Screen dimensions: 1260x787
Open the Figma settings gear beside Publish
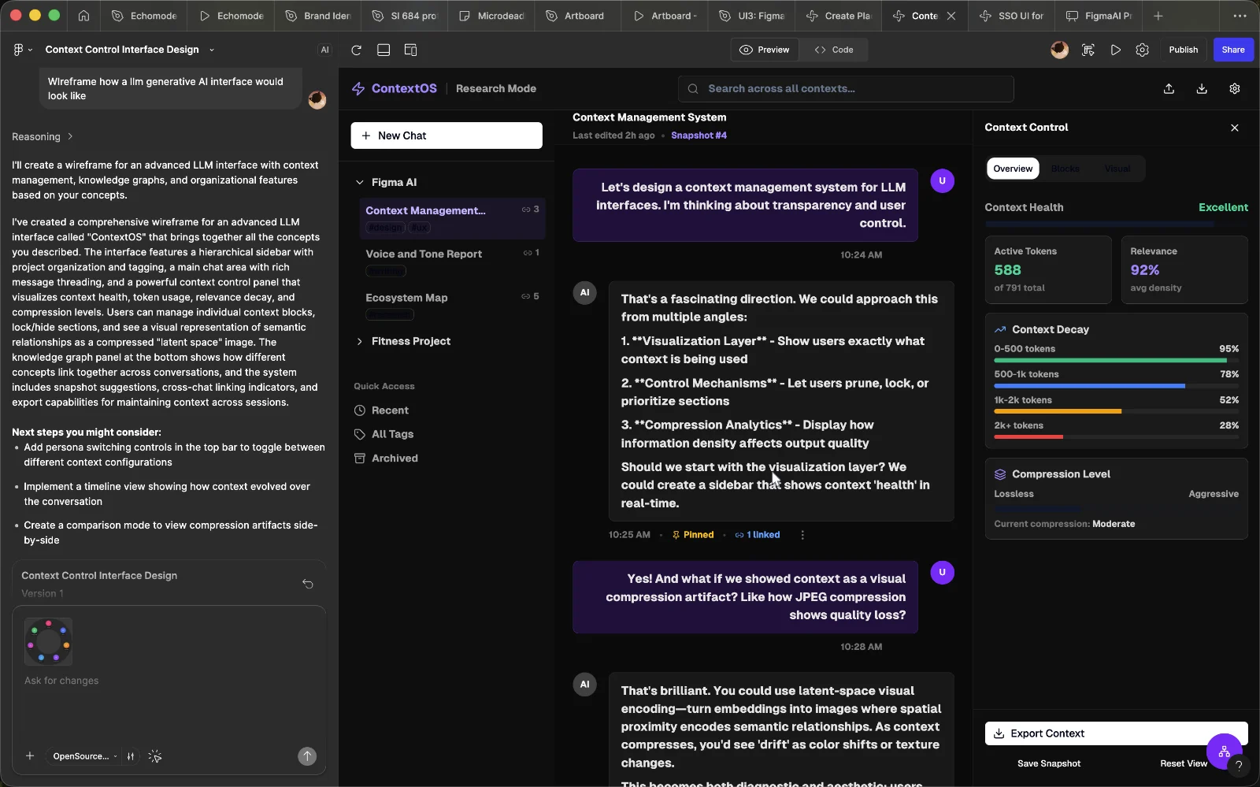[1142, 50]
